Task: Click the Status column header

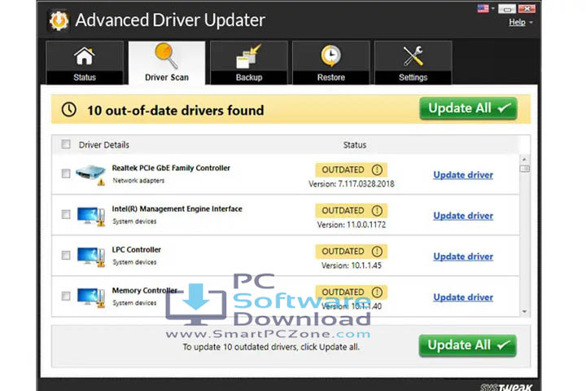Action: point(355,145)
